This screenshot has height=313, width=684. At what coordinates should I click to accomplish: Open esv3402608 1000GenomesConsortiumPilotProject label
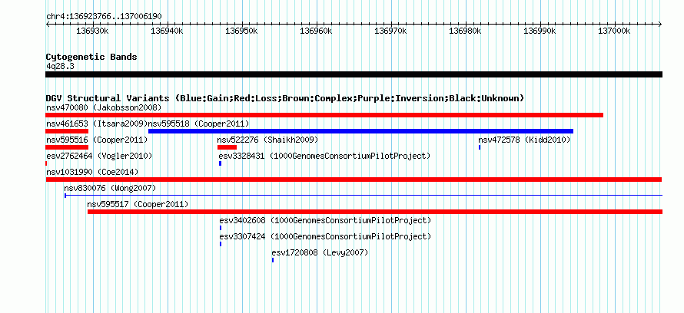[325, 220]
